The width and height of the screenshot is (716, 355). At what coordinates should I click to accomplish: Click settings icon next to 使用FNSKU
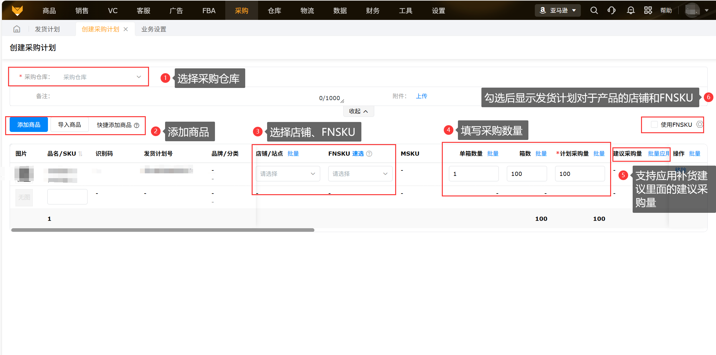(700, 125)
